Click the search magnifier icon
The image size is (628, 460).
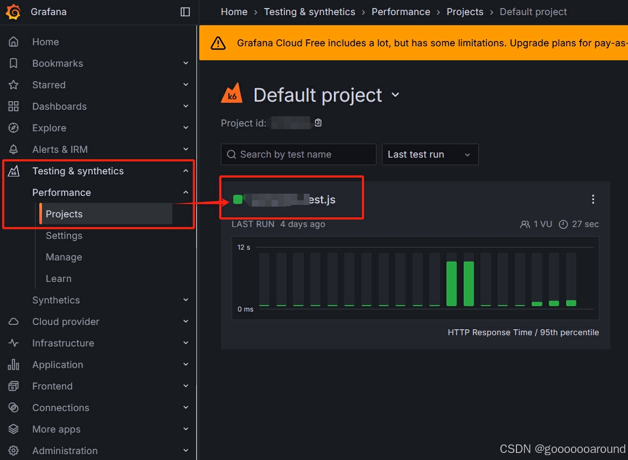(x=232, y=154)
